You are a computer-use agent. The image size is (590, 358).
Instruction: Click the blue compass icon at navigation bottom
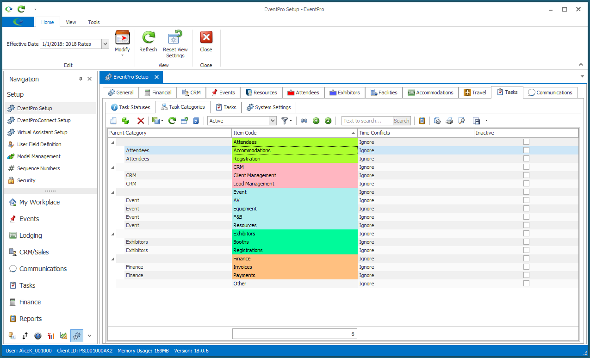pos(38,336)
